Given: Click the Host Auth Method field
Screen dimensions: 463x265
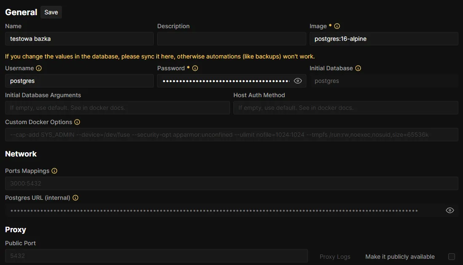Looking at the screenshot, I should [x=345, y=108].
